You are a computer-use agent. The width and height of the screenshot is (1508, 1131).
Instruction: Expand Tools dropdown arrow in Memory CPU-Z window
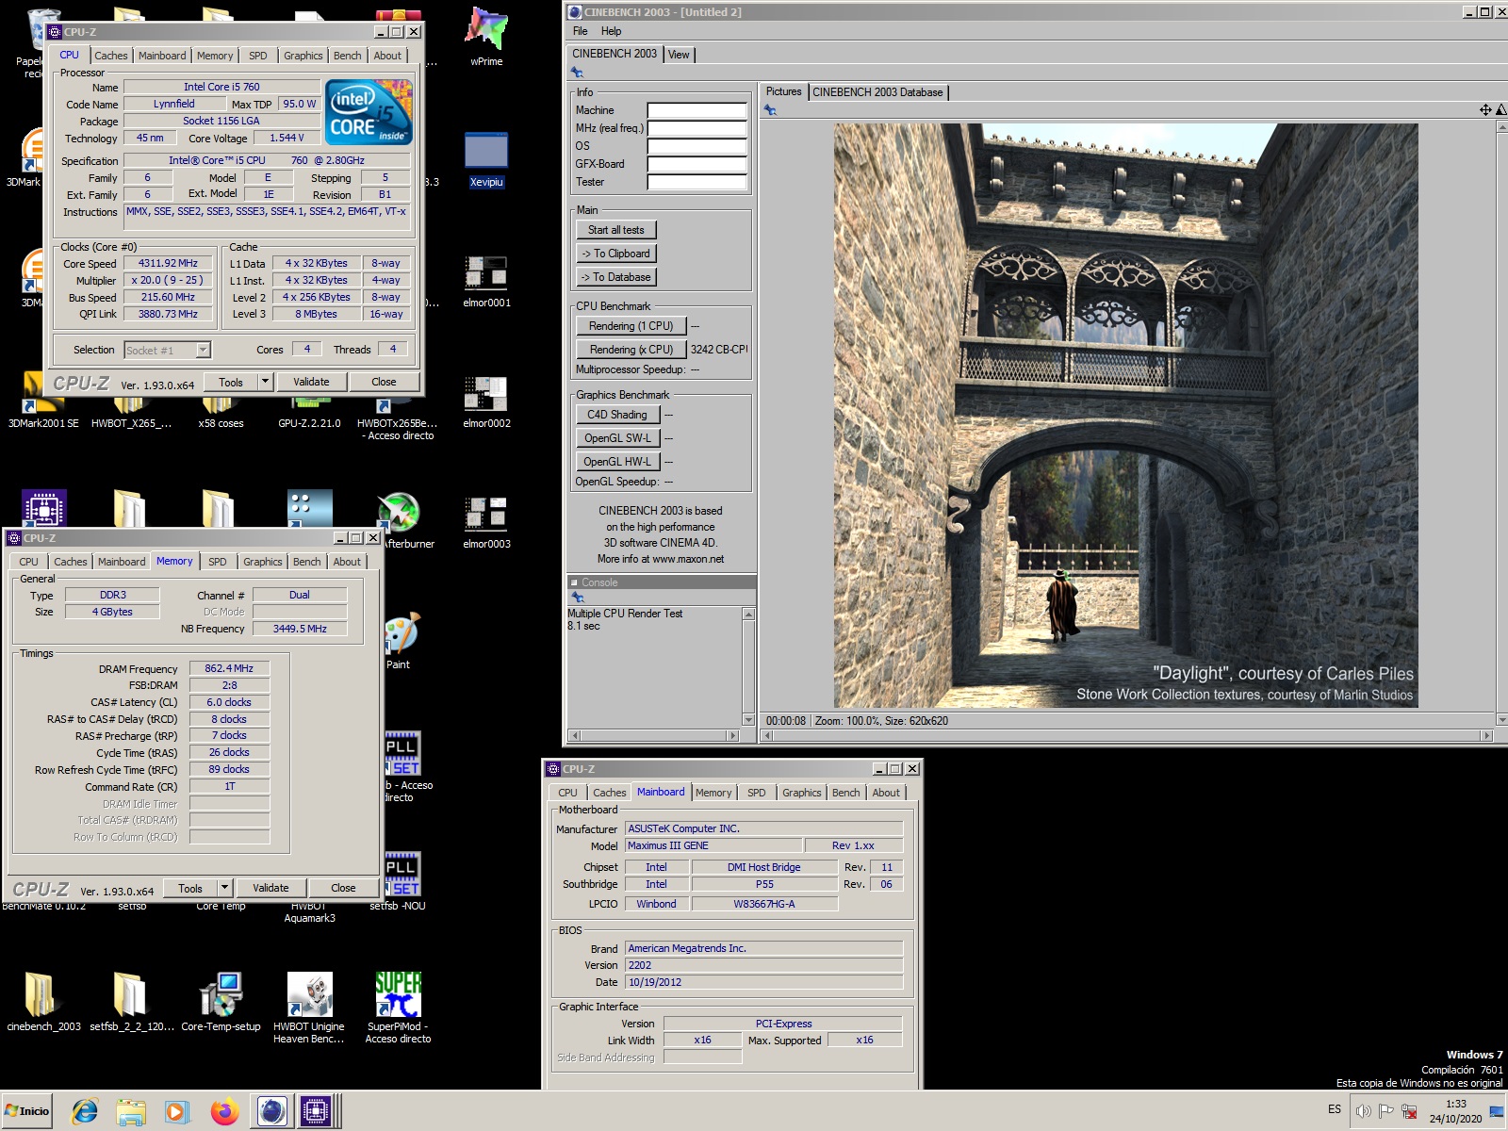pyautogui.click(x=224, y=888)
